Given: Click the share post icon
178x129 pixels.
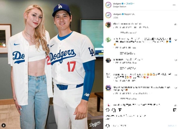Looking at the screenshot, I should coord(120,110).
